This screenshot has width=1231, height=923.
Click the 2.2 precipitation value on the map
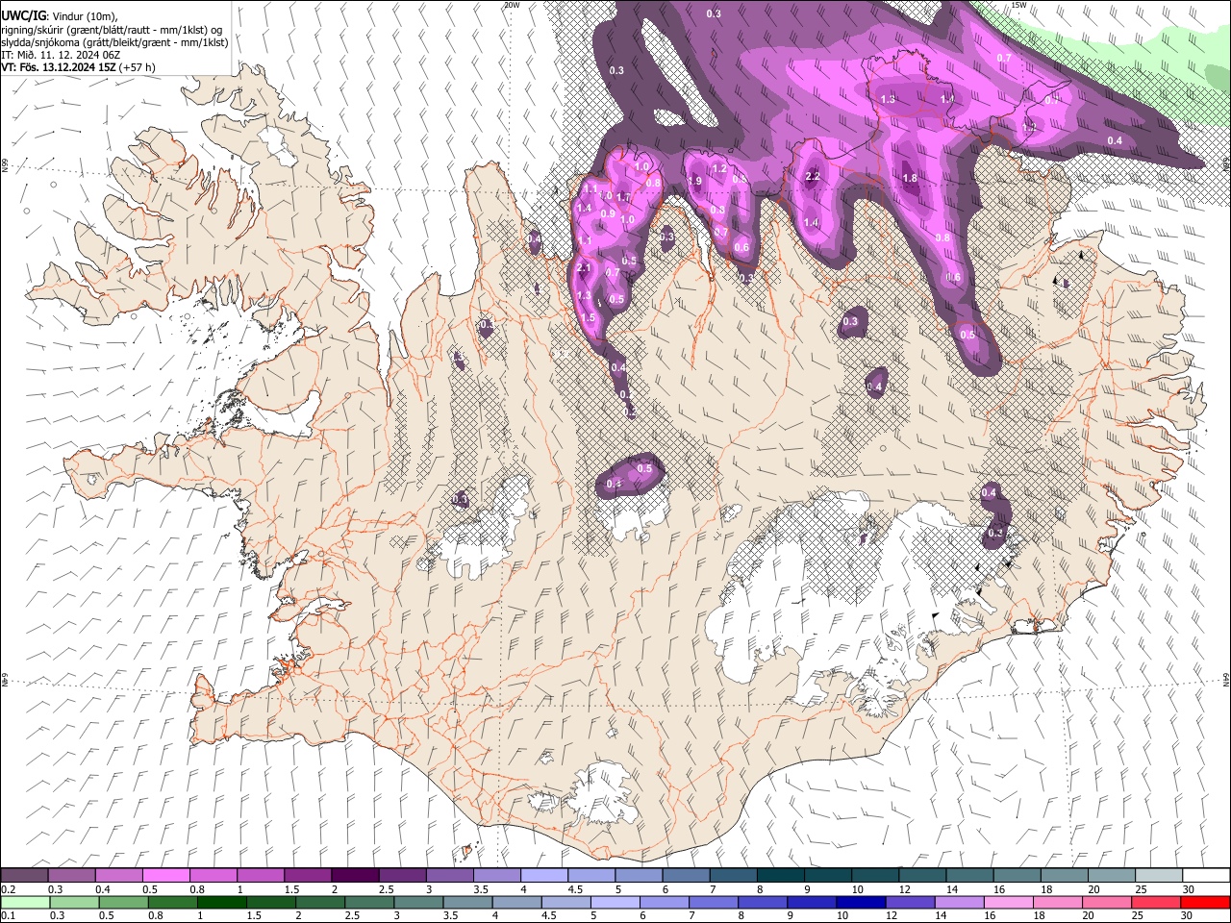click(x=813, y=177)
